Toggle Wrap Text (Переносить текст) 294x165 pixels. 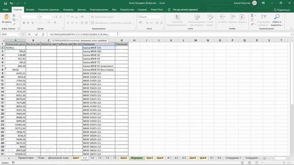point(102,17)
